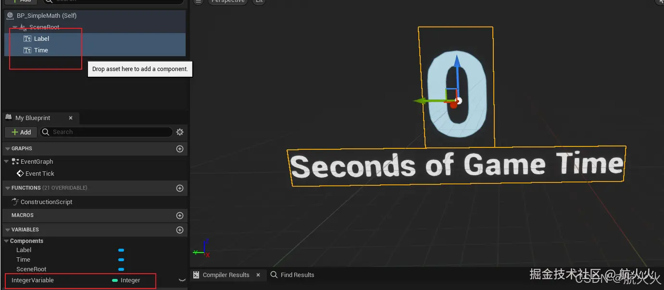The height and width of the screenshot is (290, 664).
Task: Click the Event Tick diamond icon
Action: (x=20, y=173)
